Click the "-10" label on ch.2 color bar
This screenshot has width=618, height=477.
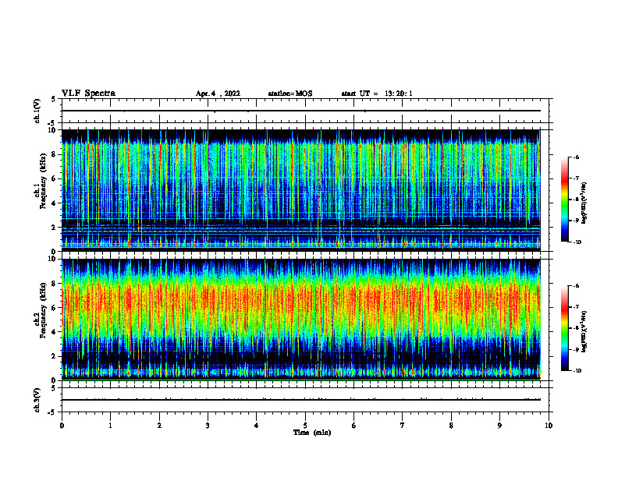[x=577, y=371]
